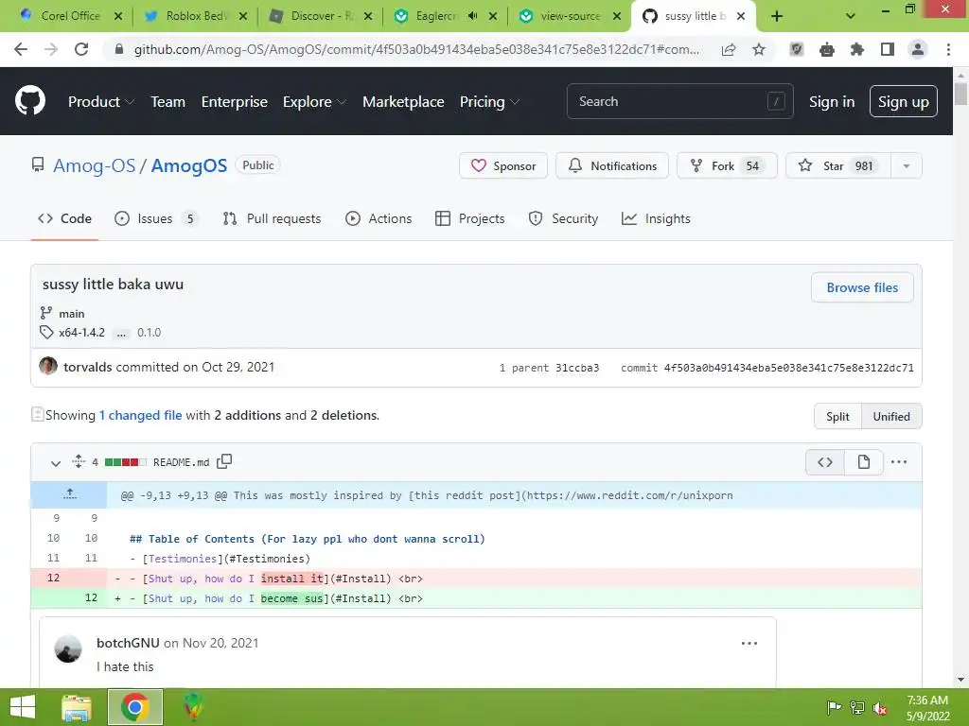Viewport: 969px width, 726px height.
Task: Open the Chrome extensions puzzle icon
Action: (x=857, y=49)
